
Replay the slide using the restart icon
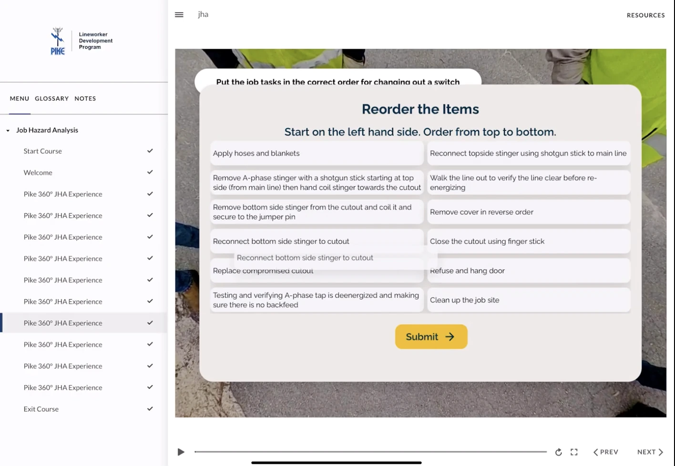click(x=558, y=452)
